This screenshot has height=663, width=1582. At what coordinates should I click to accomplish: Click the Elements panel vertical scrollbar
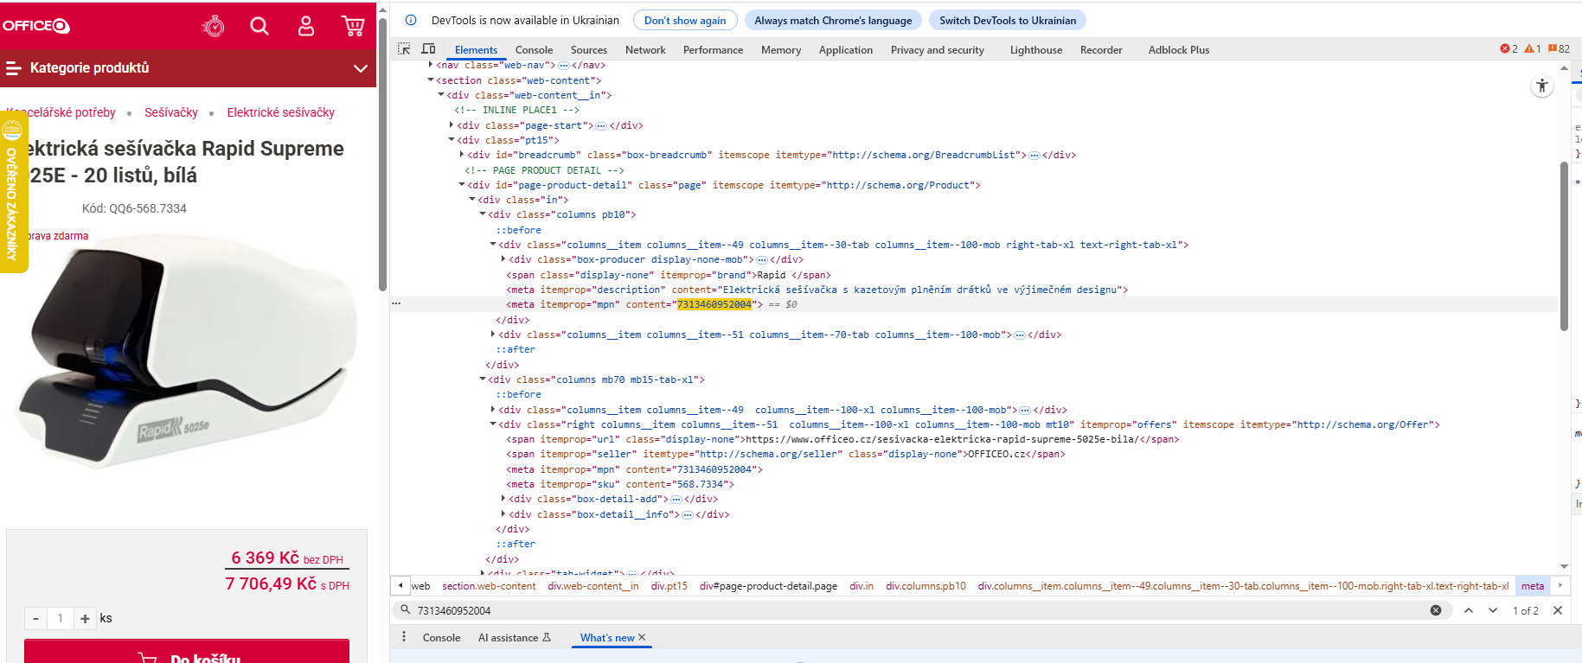click(1564, 246)
